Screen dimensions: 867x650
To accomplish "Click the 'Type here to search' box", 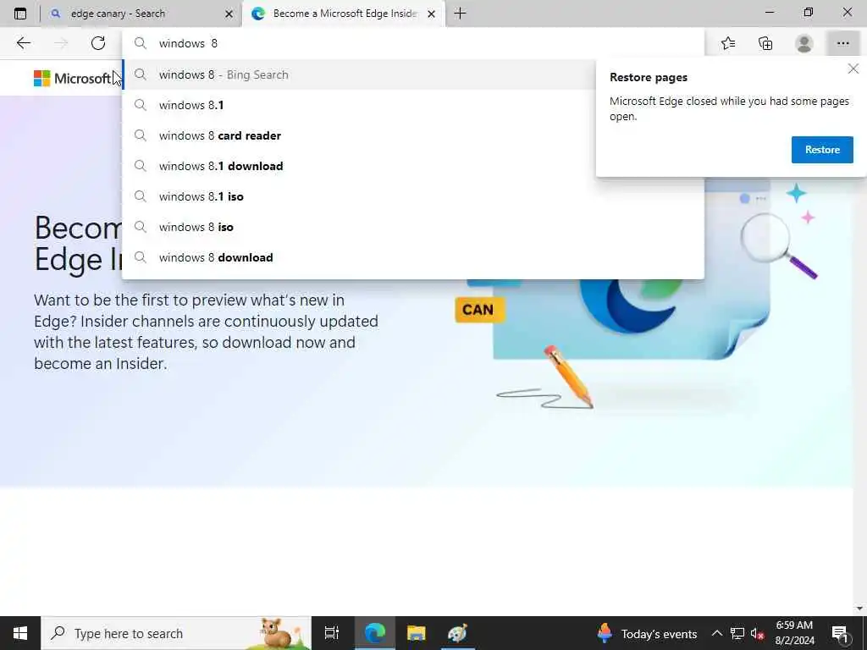I will click(x=176, y=633).
